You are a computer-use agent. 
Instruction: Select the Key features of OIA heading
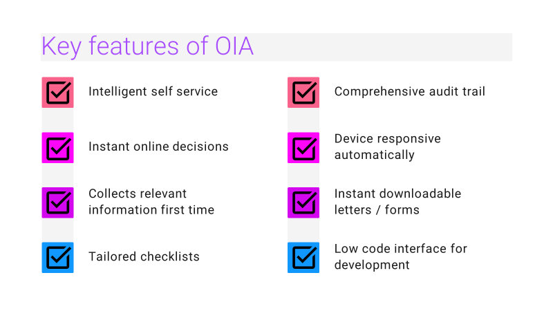[x=147, y=46]
